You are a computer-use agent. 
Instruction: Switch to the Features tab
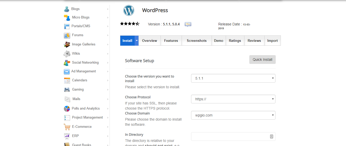point(171,41)
